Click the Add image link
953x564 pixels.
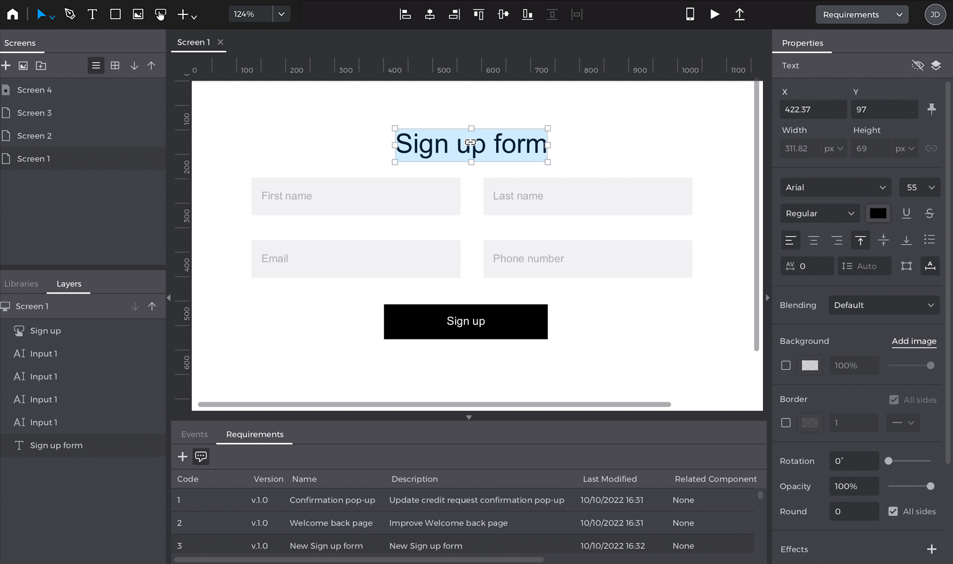(913, 341)
